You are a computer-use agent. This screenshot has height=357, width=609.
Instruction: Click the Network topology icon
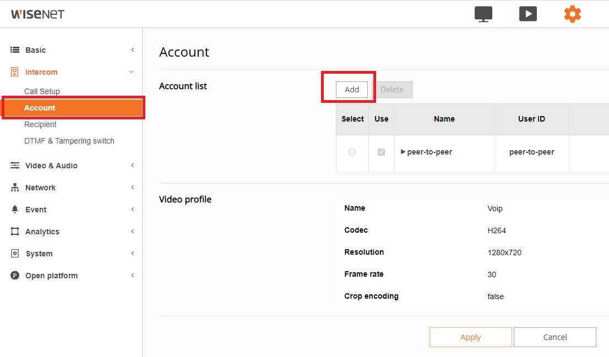[15, 188]
